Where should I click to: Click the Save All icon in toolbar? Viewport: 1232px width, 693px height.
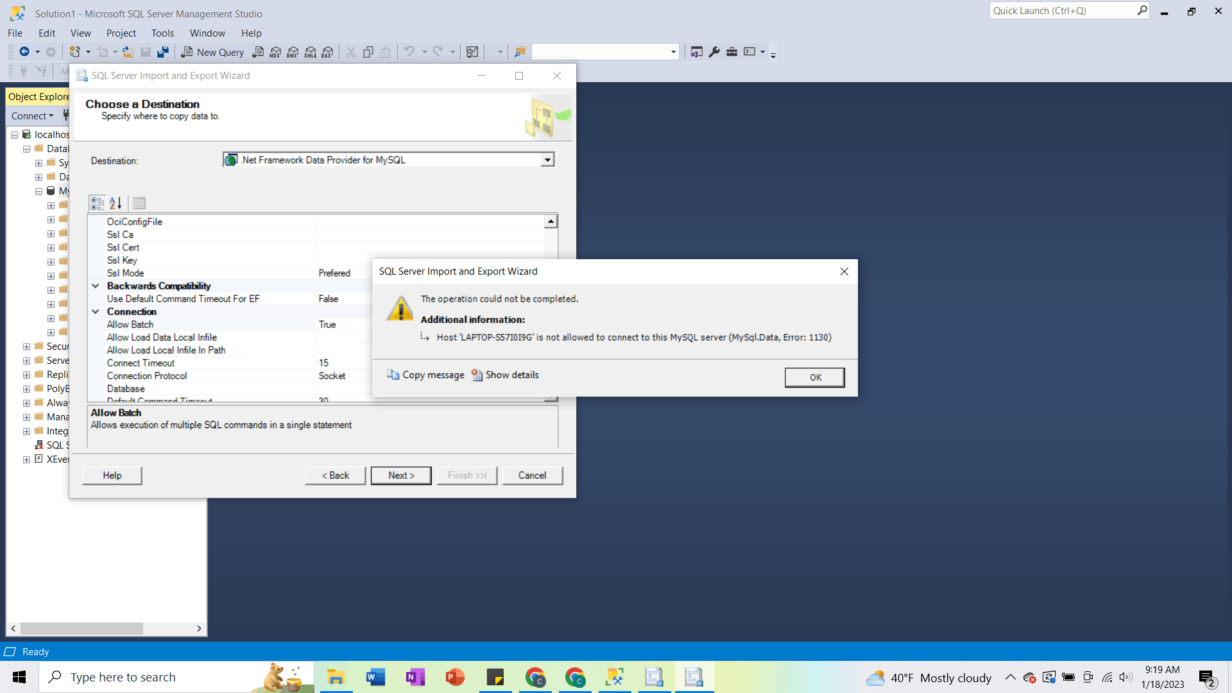point(163,52)
